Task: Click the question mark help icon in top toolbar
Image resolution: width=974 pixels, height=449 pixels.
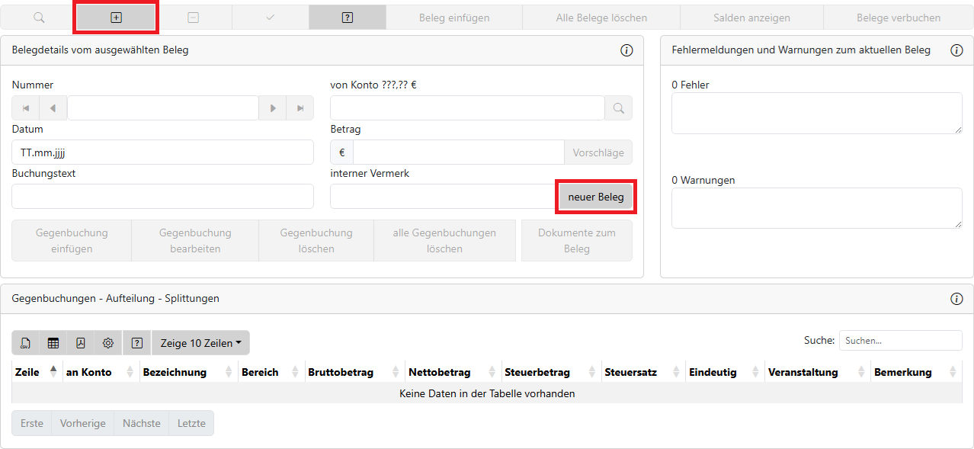Action: coord(348,18)
